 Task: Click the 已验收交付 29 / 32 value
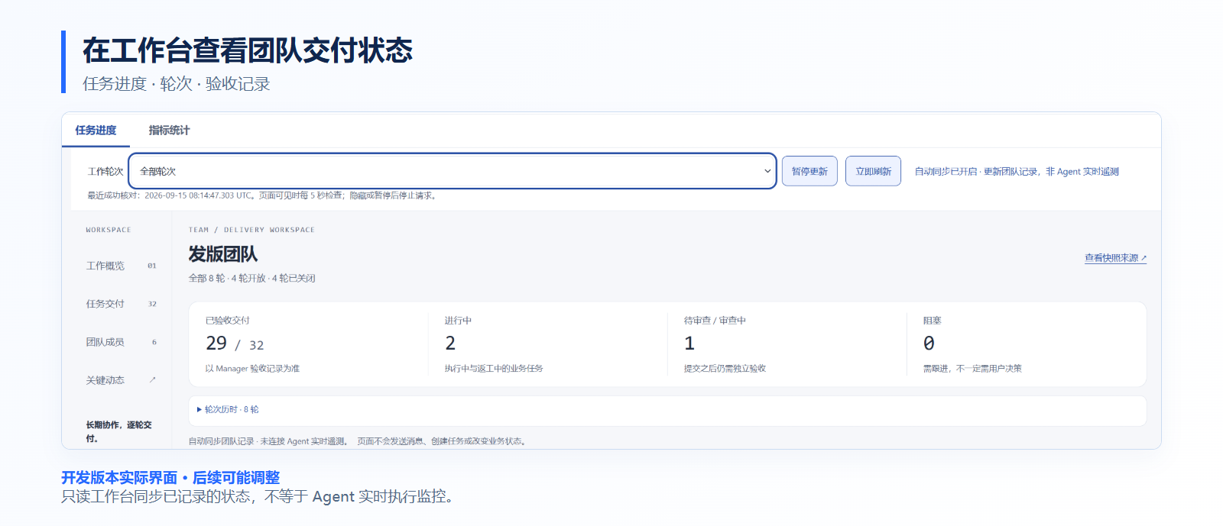click(235, 344)
